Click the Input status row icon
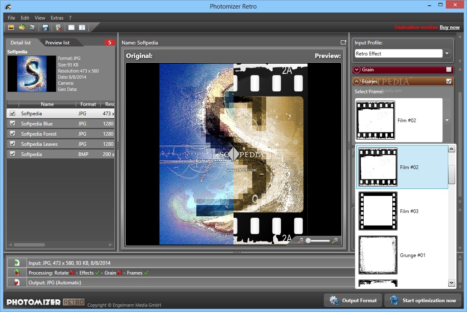This screenshot has width=467, height=312. coord(16,263)
